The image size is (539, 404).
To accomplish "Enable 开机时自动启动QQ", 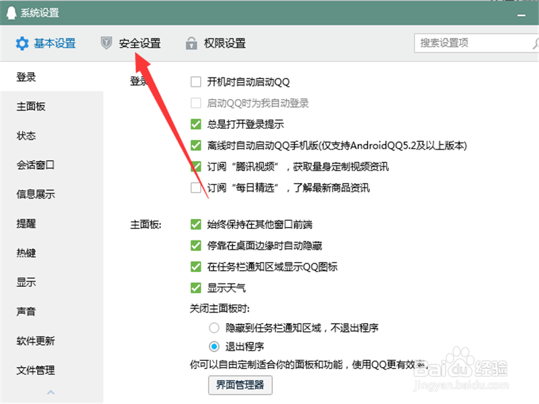I will tap(196, 81).
